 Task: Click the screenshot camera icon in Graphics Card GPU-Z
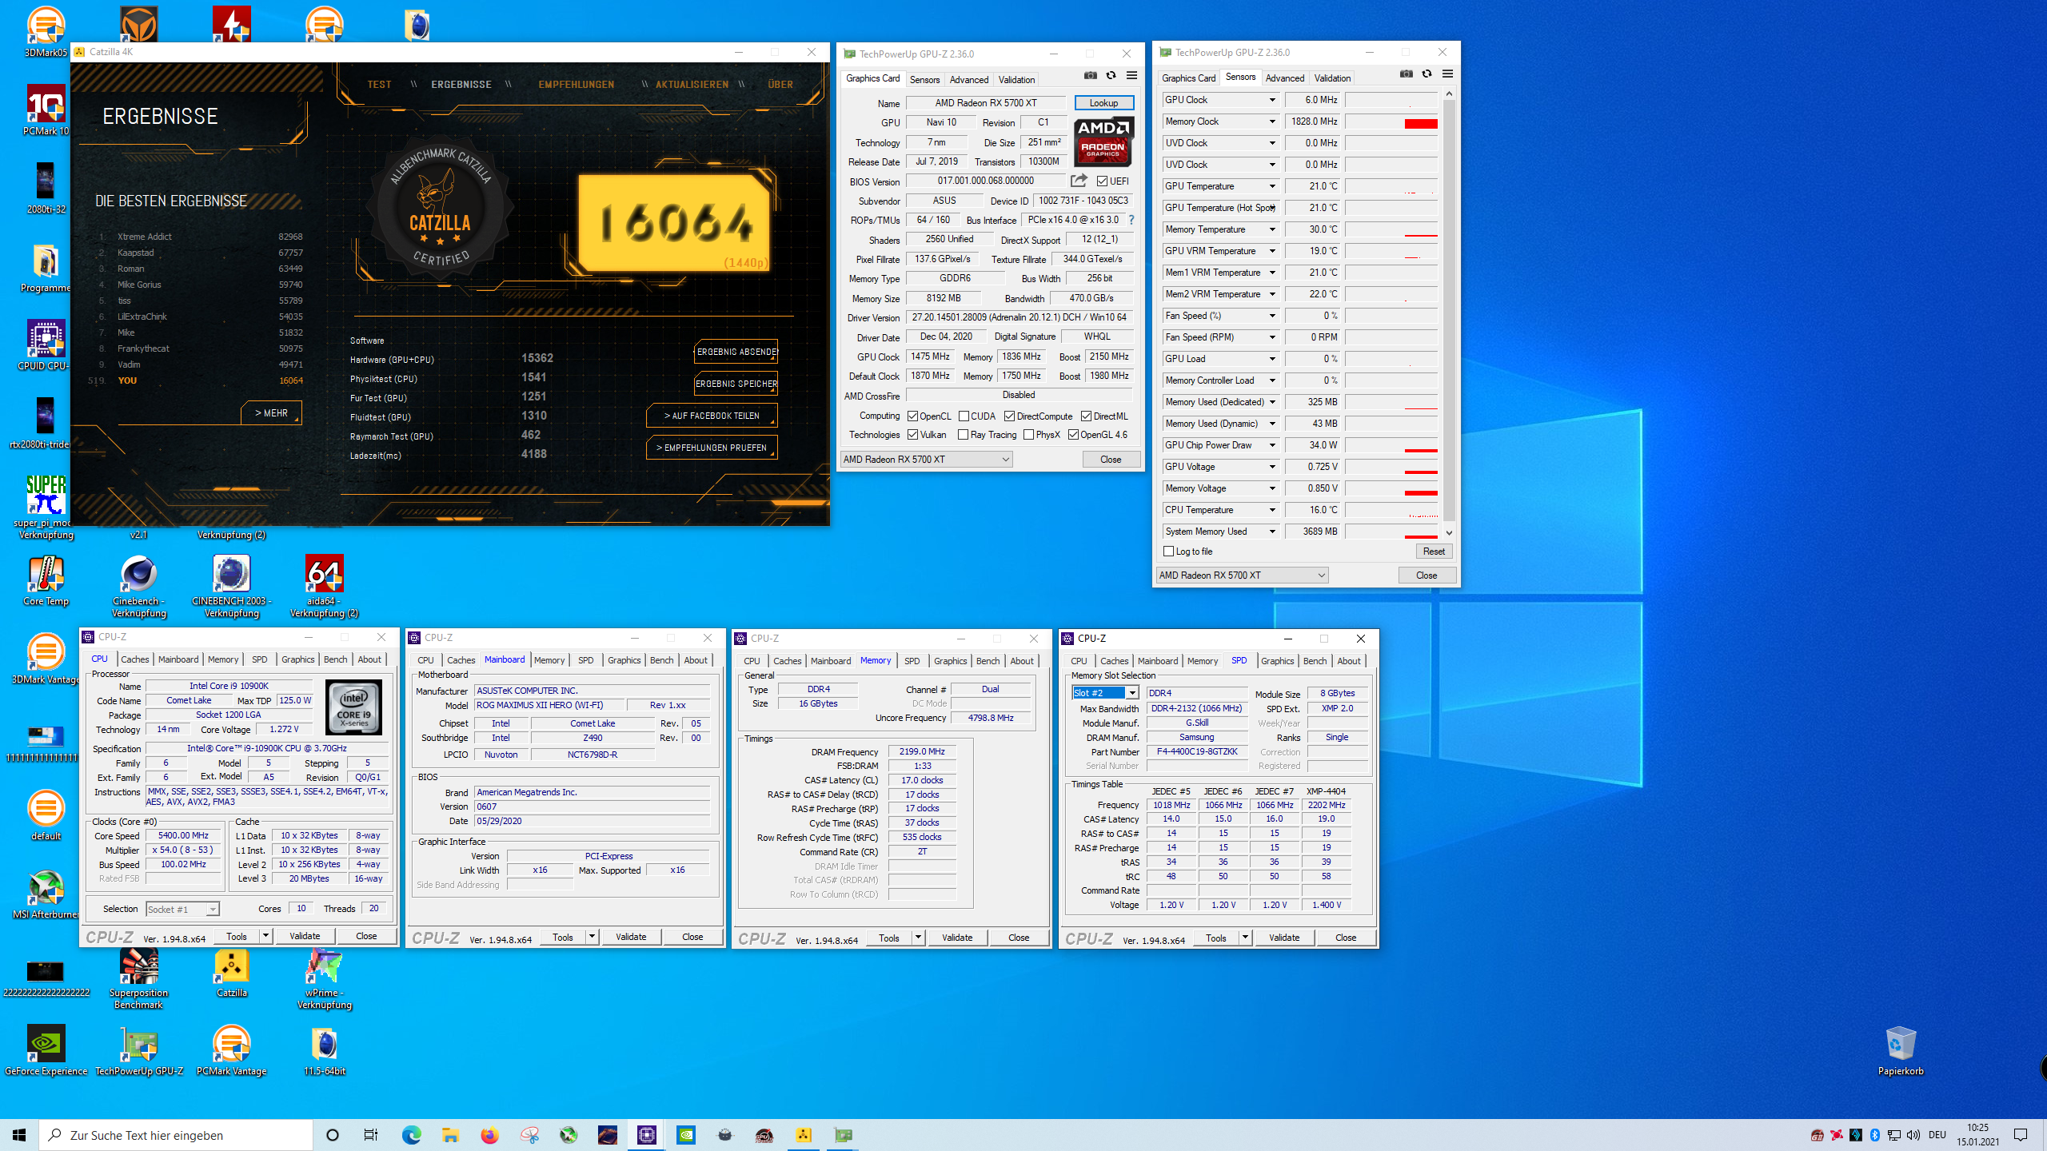[x=1090, y=76]
